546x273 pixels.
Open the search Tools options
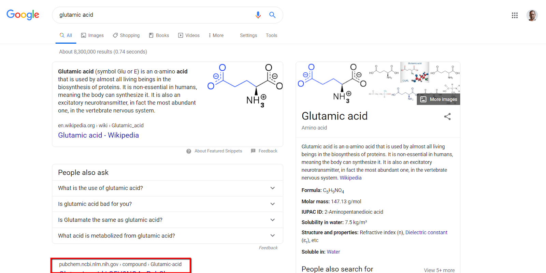tap(272, 35)
